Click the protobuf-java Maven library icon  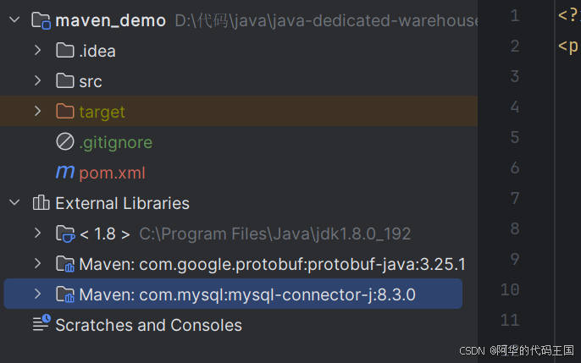(65, 264)
